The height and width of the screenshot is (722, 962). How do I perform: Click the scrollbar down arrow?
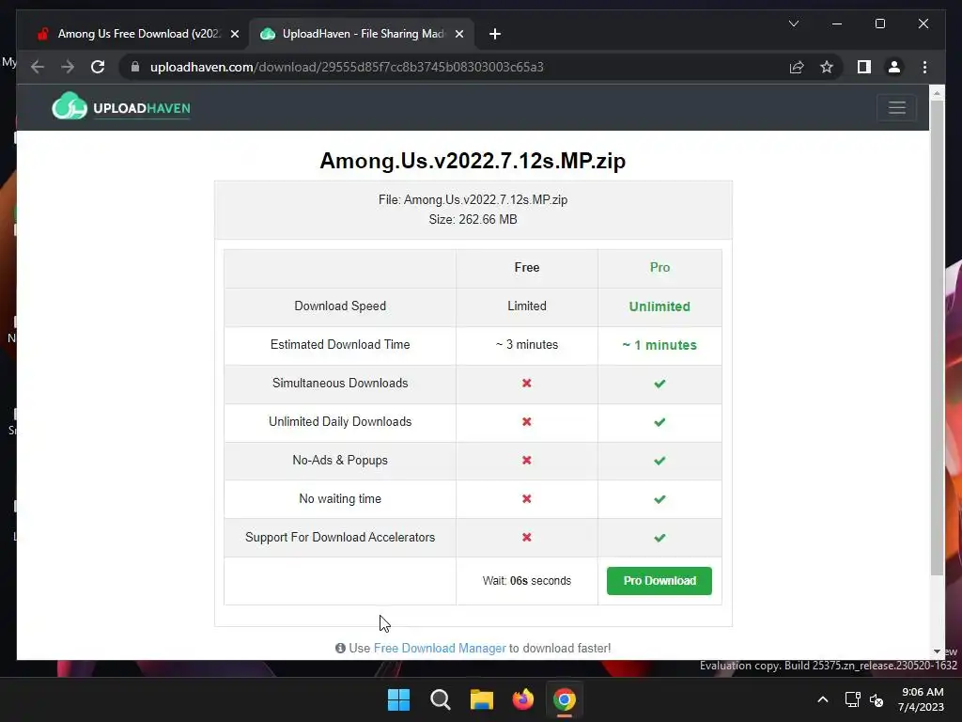(x=937, y=651)
